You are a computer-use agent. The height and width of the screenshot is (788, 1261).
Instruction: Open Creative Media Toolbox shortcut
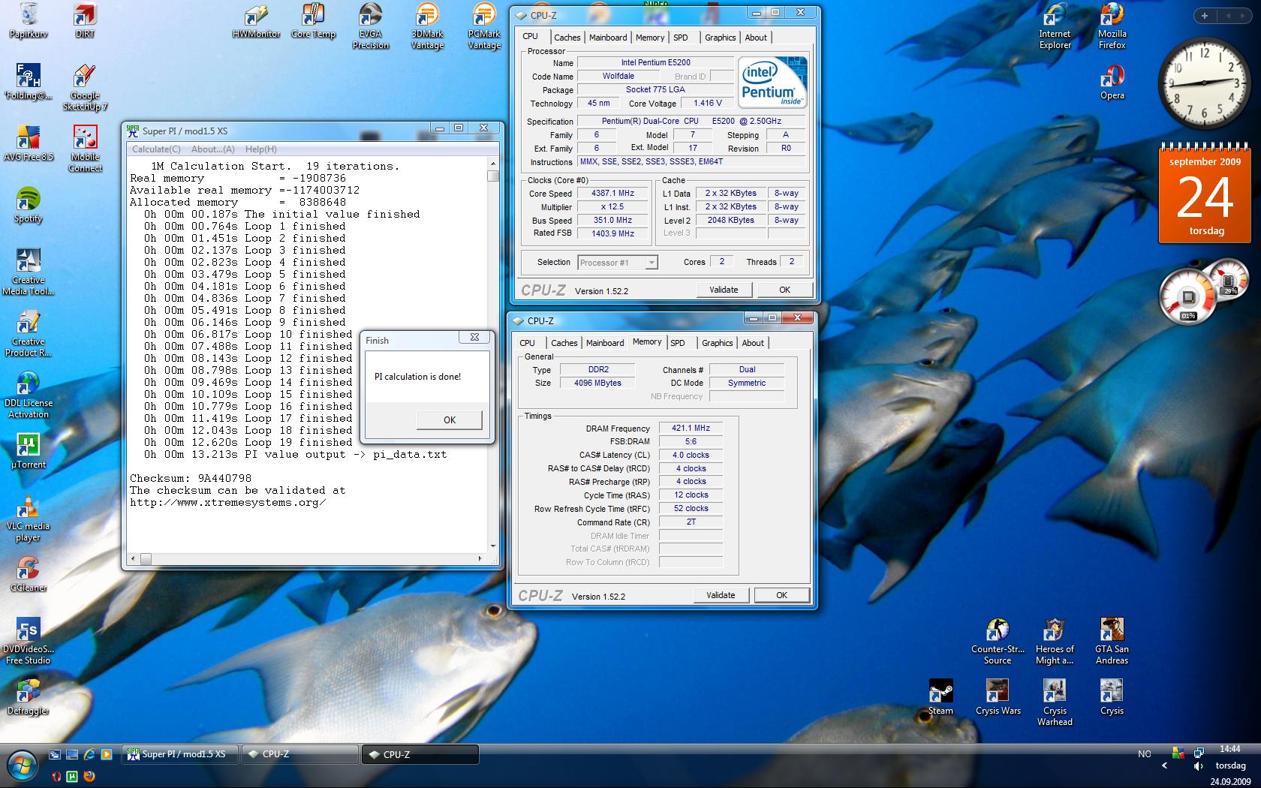29,272
